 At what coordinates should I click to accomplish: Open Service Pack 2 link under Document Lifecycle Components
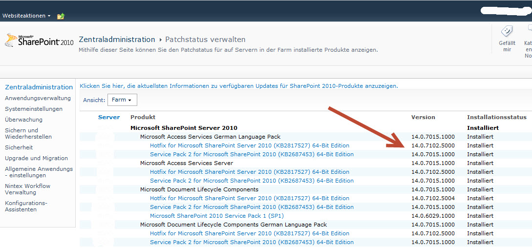252,207
